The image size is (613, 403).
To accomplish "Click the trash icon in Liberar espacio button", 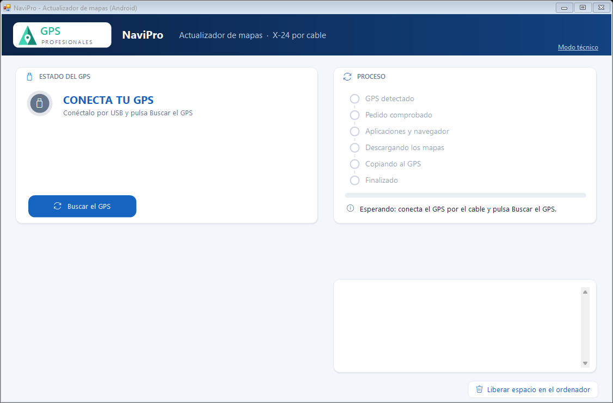I will tap(479, 389).
